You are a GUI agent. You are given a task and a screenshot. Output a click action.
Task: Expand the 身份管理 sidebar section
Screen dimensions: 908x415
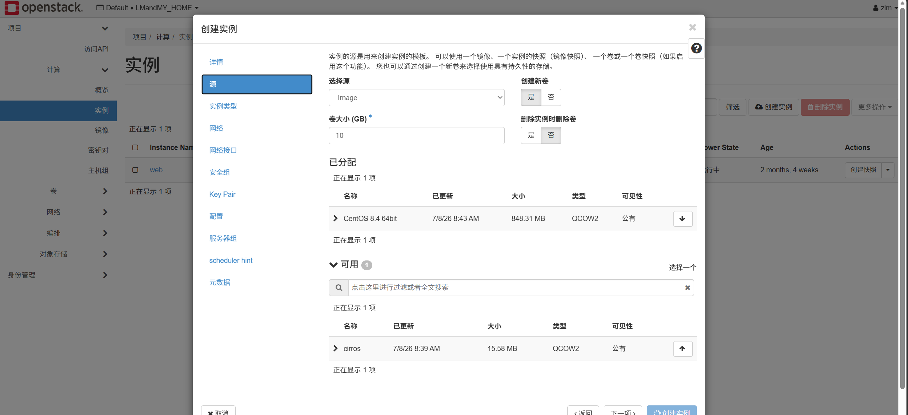(x=58, y=275)
